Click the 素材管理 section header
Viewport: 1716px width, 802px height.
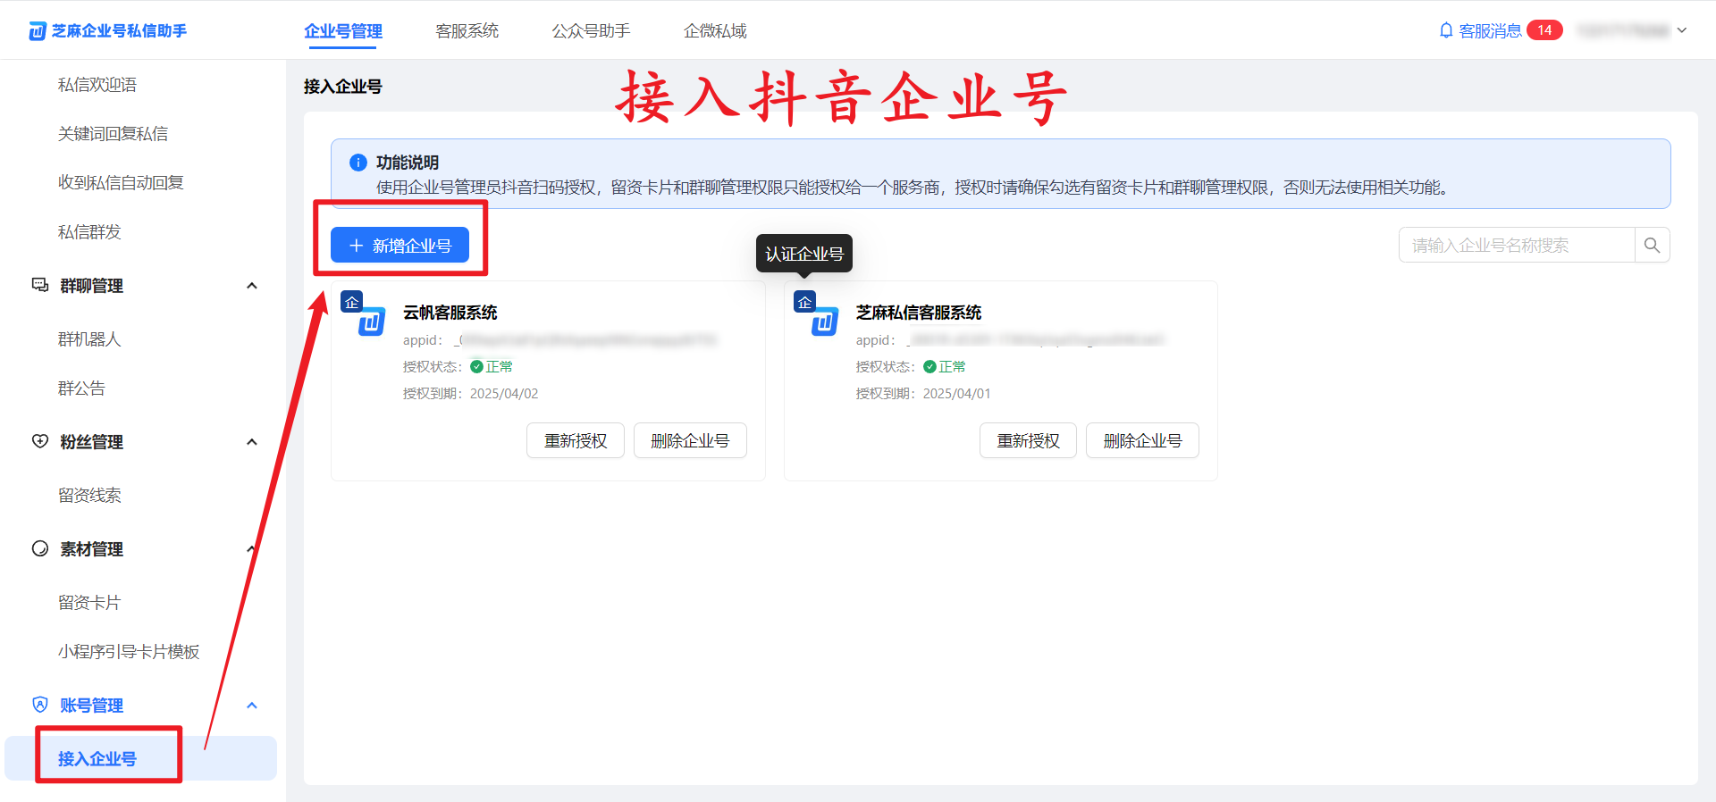(91, 549)
